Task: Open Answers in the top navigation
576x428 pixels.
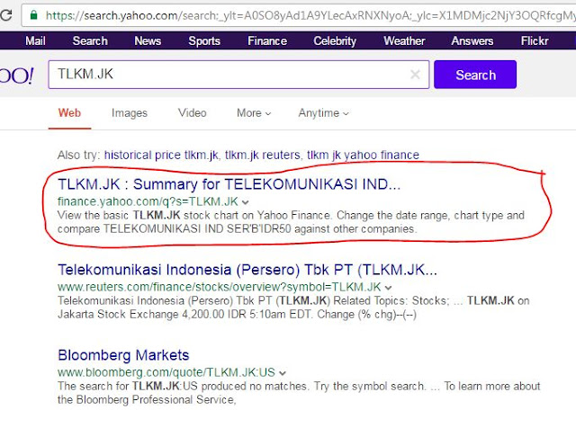Action: tap(472, 40)
